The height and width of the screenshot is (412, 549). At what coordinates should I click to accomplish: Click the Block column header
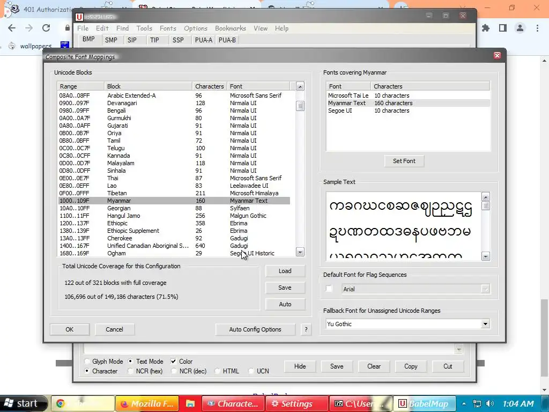point(148,86)
